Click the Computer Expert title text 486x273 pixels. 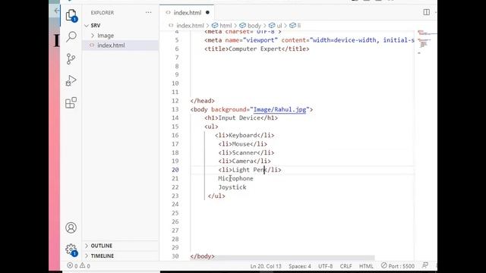(x=255, y=49)
